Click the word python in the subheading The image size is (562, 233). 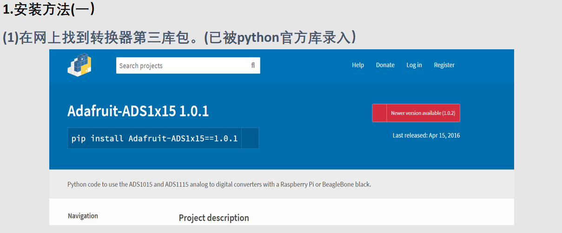click(258, 38)
